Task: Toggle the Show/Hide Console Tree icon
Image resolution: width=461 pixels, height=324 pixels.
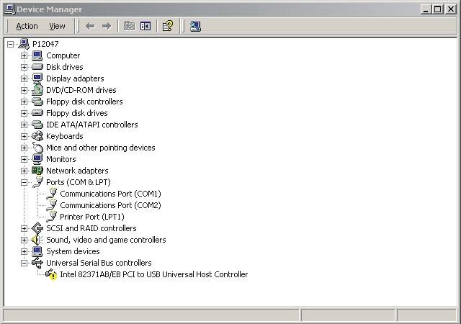Action: click(x=146, y=26)
